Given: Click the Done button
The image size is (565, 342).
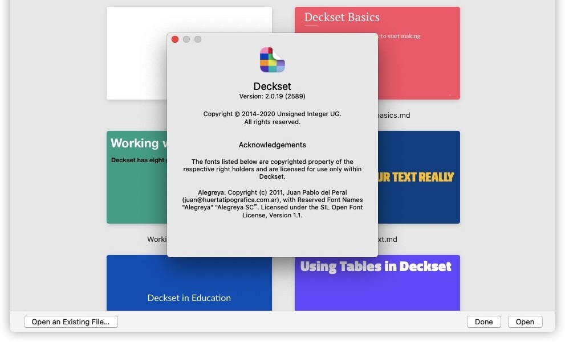Looking at the screenshot, I should [x=483, y=322].
